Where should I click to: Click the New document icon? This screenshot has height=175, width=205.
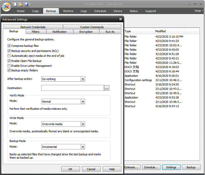click(16, 4)
